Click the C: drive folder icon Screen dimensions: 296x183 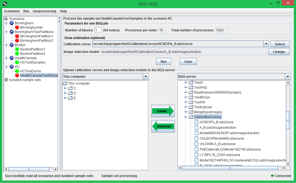(x=70, y=88)
